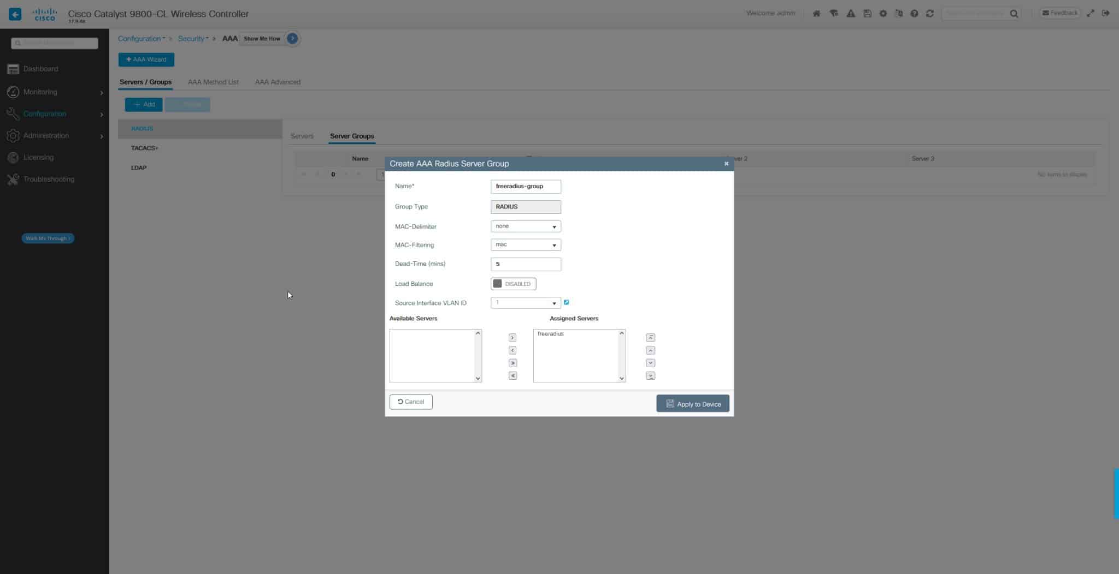Move assigned server to bottom of order

tap(650, 375)
